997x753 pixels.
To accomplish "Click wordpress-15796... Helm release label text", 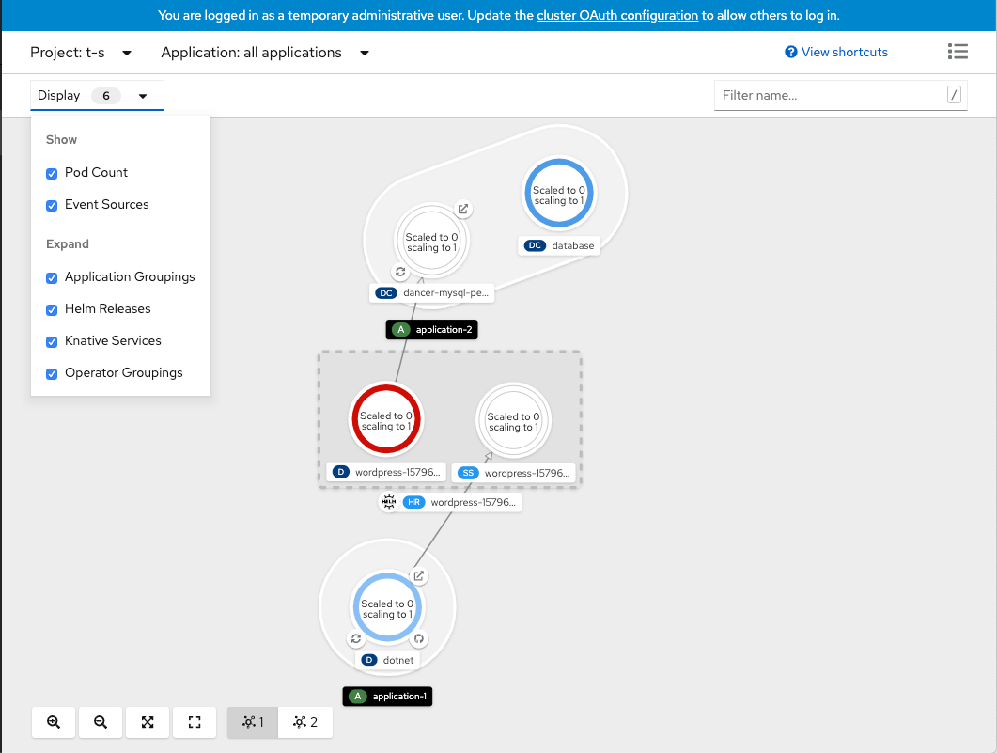I will [x=473, y=502].
